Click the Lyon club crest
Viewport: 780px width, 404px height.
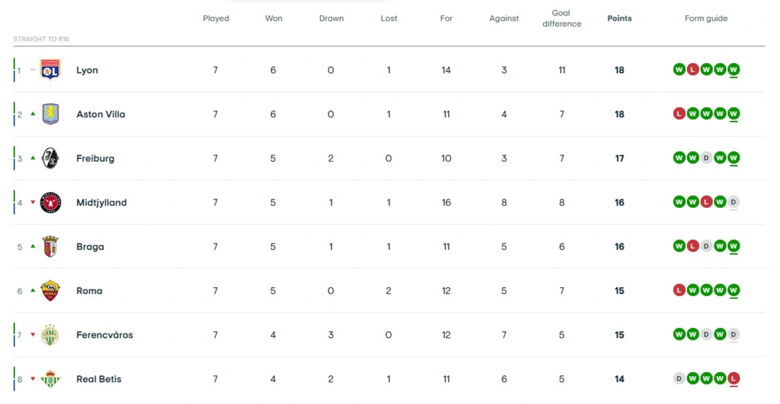(50, 69)
